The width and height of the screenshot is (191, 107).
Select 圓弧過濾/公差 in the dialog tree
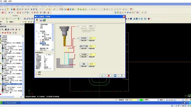[44, 48]
